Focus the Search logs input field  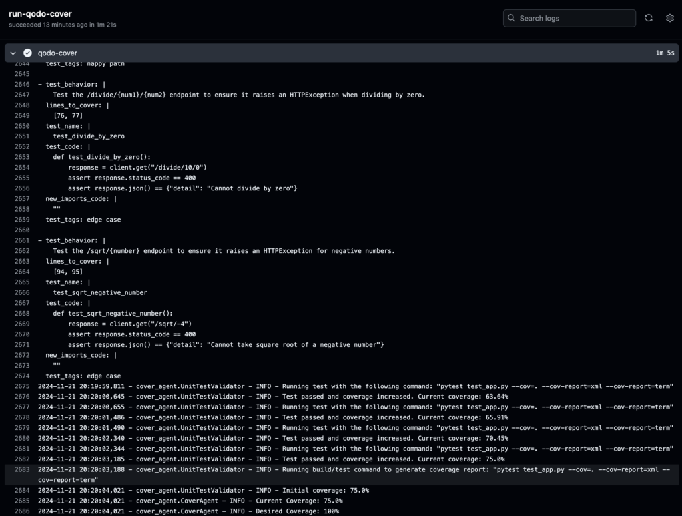point(569,18)
